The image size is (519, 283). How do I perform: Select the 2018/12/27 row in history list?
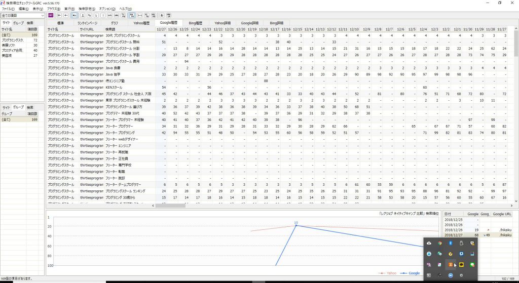tap(478, 235)
